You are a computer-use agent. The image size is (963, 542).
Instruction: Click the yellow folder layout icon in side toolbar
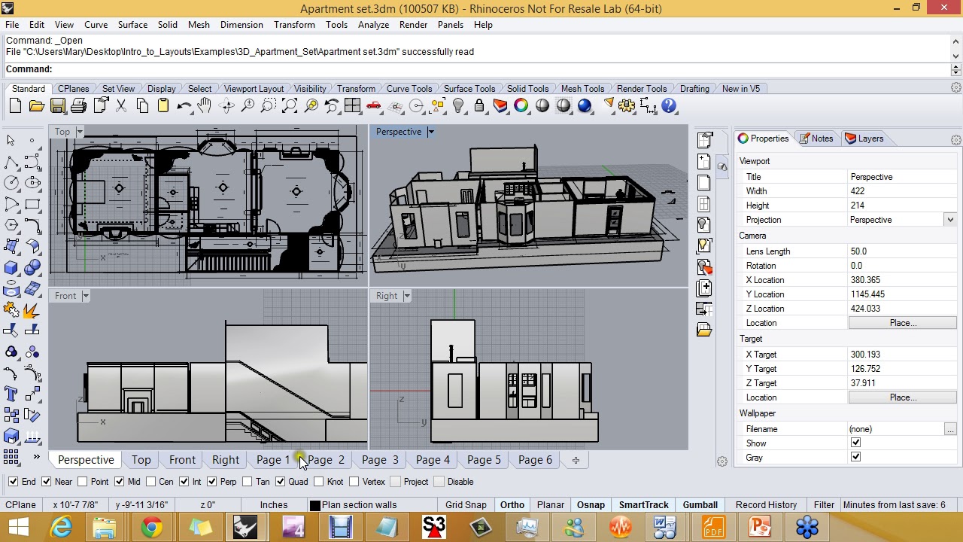point(704,330)
